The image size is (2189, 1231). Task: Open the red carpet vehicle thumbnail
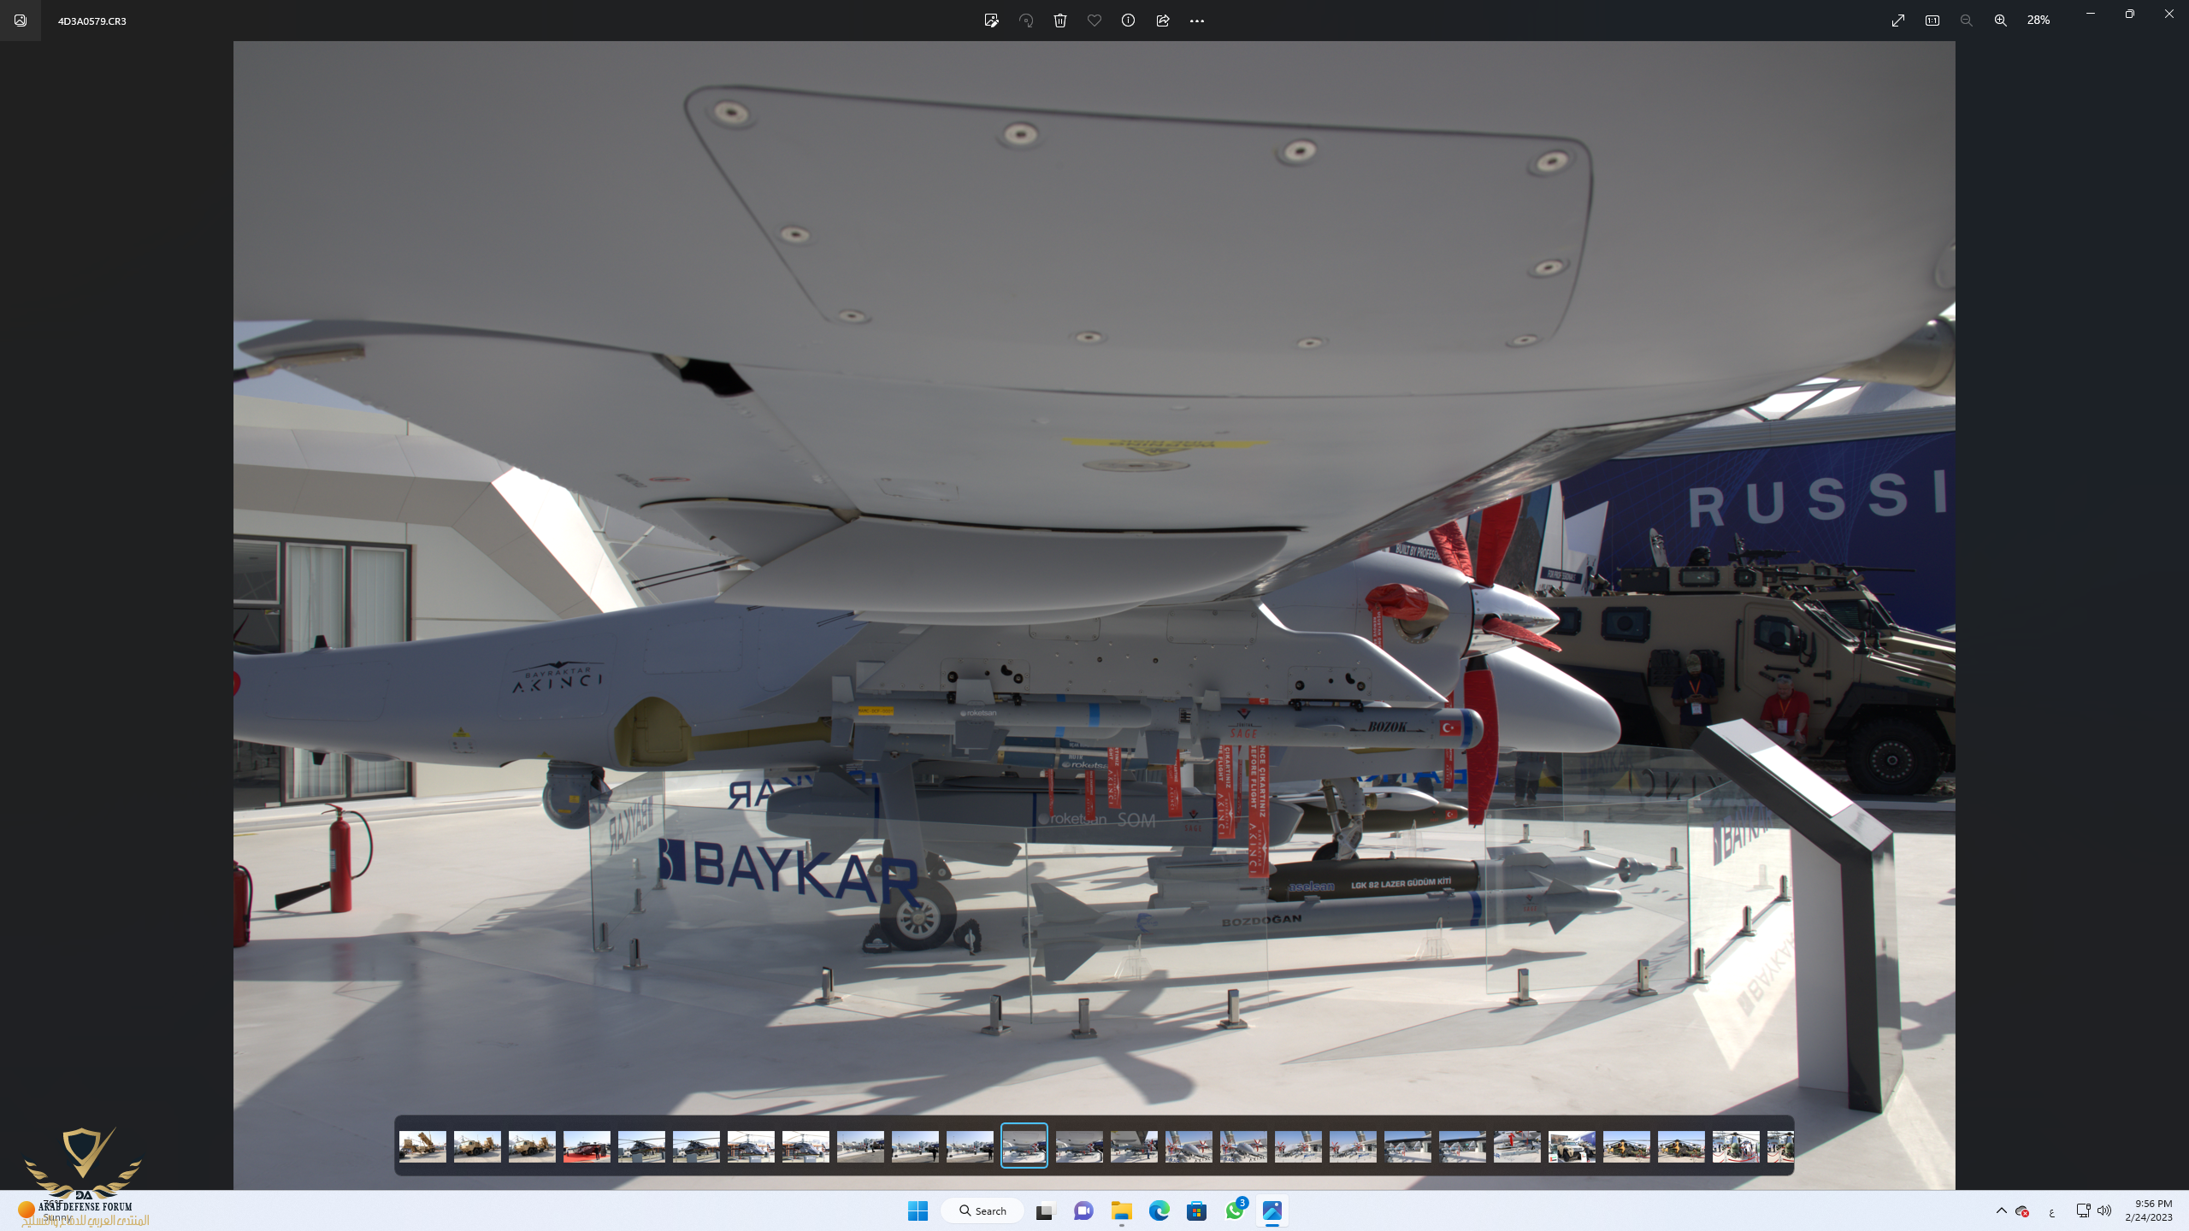587,1146
